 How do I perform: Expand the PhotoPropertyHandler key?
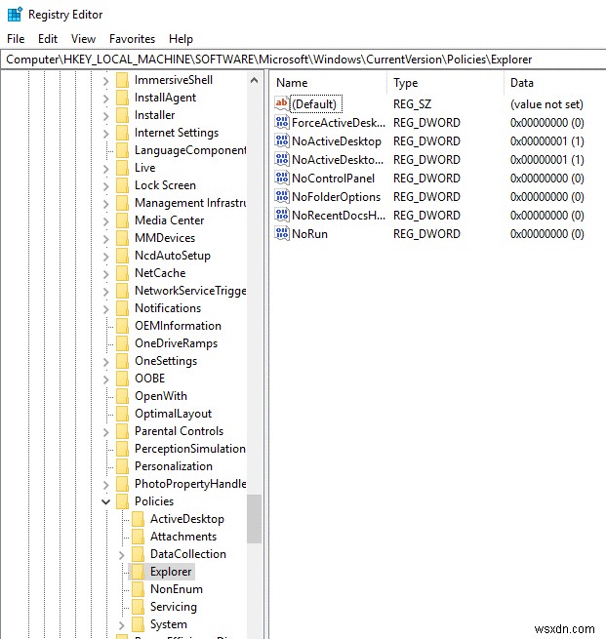tap(106, 484)
